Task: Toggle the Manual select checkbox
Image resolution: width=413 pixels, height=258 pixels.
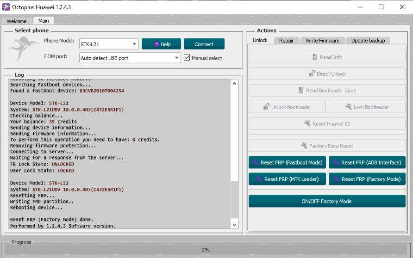Action: point(187,58)
